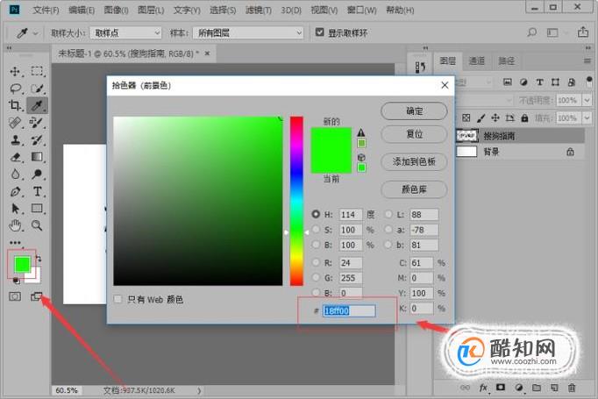Select the G green radio button

(316, 278)
